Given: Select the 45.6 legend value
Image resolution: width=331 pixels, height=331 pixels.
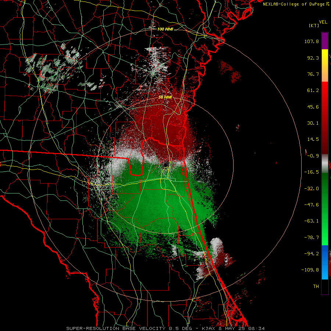Looking at the screenshot, I should click(x=313, y=107).
